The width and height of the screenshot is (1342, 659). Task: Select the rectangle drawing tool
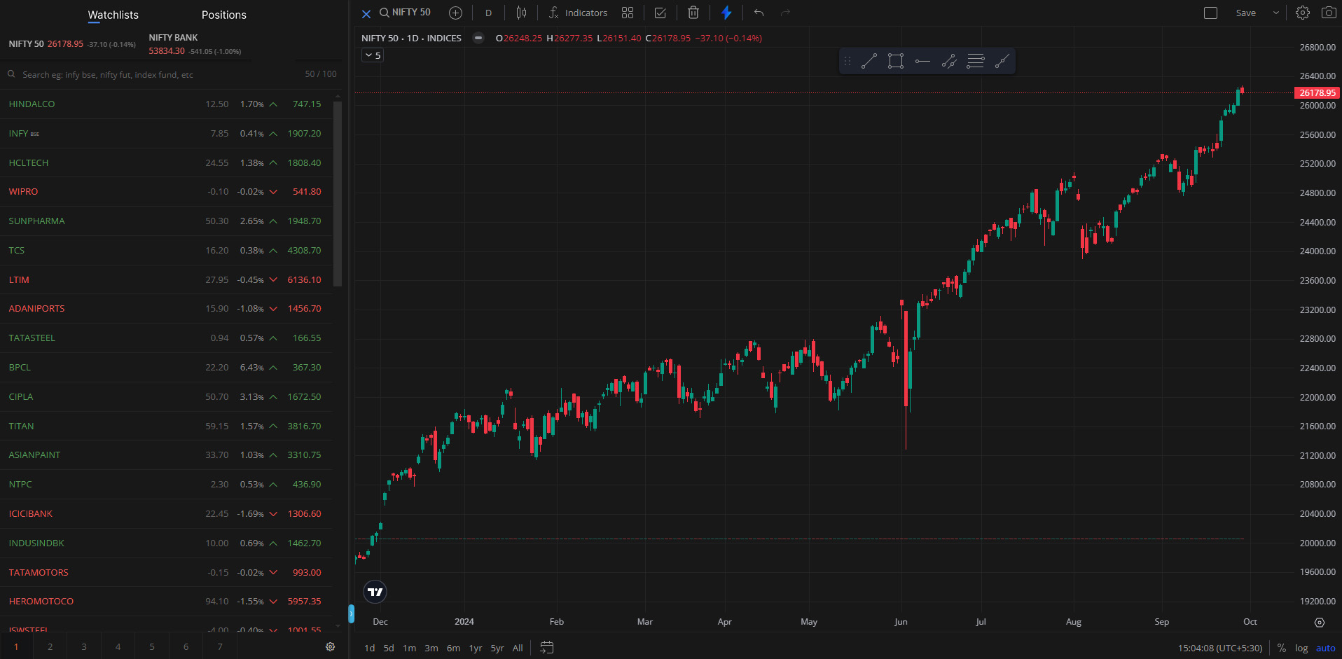pyautogui.click(x=895, y=62)
